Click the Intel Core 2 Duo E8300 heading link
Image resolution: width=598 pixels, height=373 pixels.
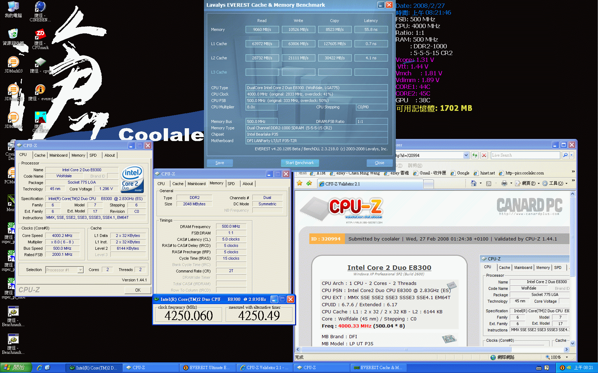pyautogui.click(x=389, y=268)
